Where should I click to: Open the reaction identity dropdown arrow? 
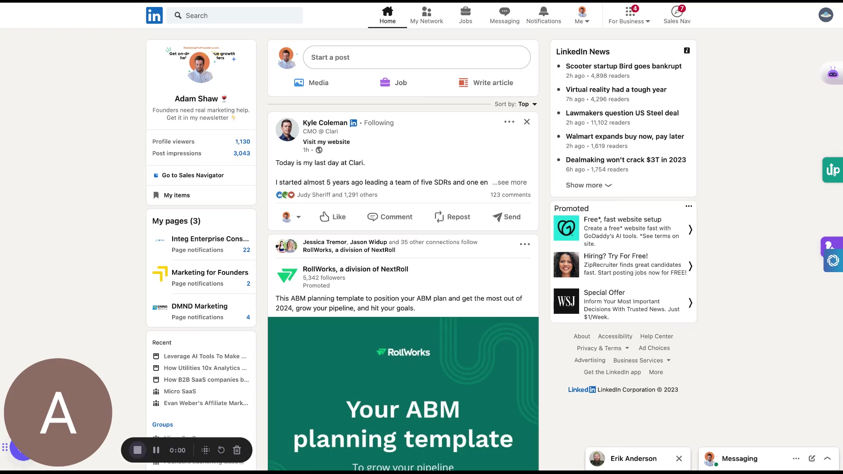(299, 217)
